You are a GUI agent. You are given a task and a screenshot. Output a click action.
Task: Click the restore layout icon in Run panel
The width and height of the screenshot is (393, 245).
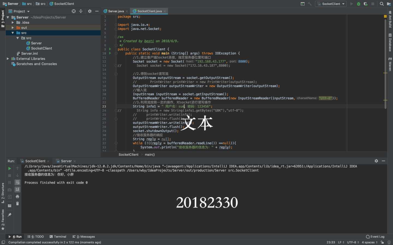click(x=10, y=206)
